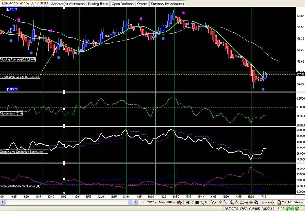305x211 pixels.
Task: Click the red four-way arrows icon
Action: click(x=272, y=202)
